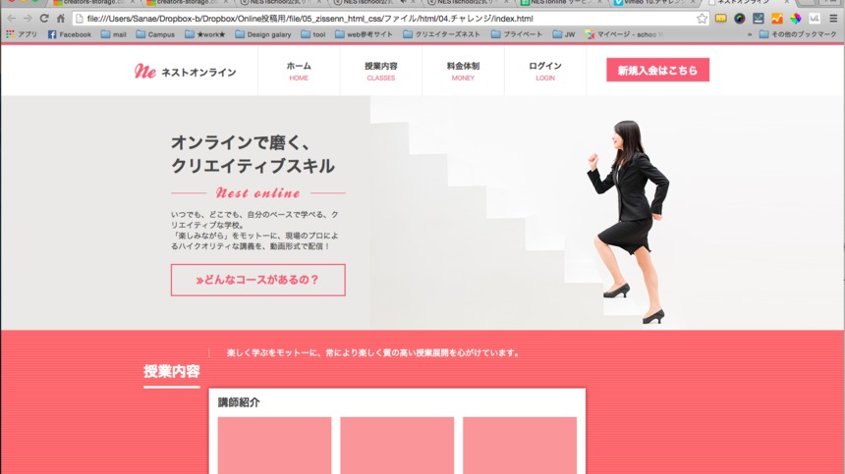Click the Nest online script text
The image size is (845, 474).
click(258, 192)
